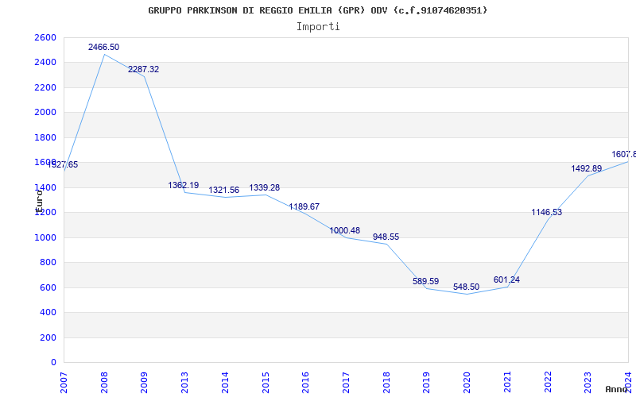Select the Importi subtitle
This screenshot has height=397, width=636.
click(x=318, y=27)
